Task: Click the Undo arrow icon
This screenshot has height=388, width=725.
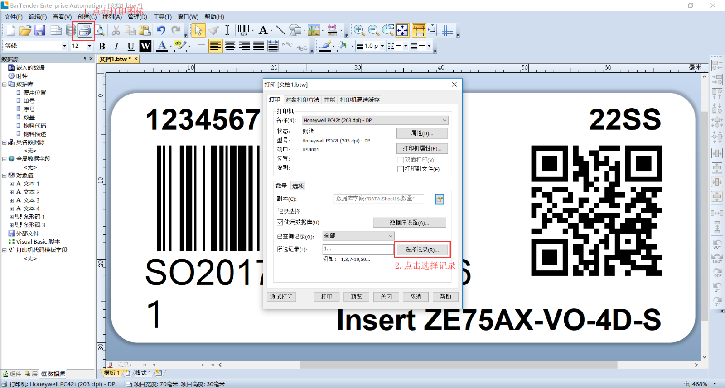Action: pos(161,30)
